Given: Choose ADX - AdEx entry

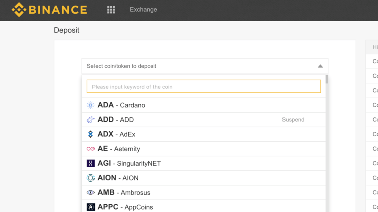Looking at the screenshot, I should tap(204, 134).
